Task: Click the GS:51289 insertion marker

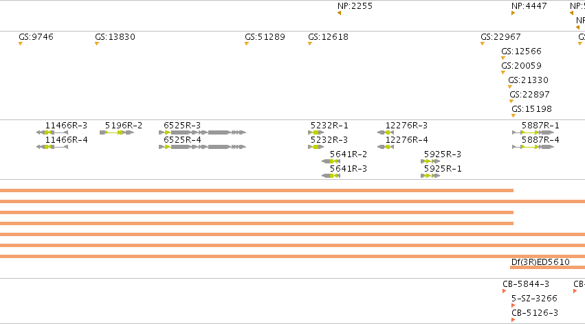Action: click(247, 44)
